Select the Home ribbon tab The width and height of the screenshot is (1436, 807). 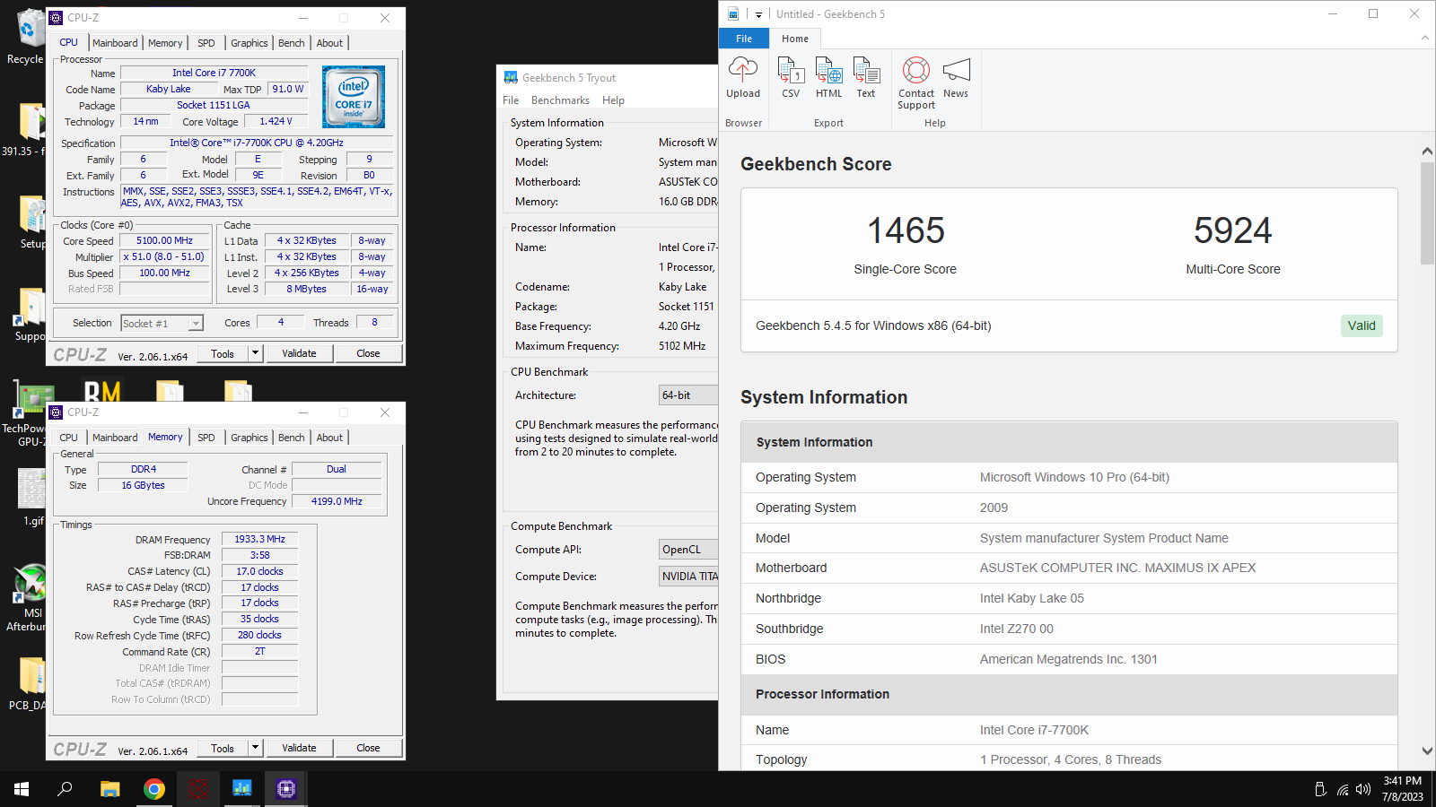794,39
